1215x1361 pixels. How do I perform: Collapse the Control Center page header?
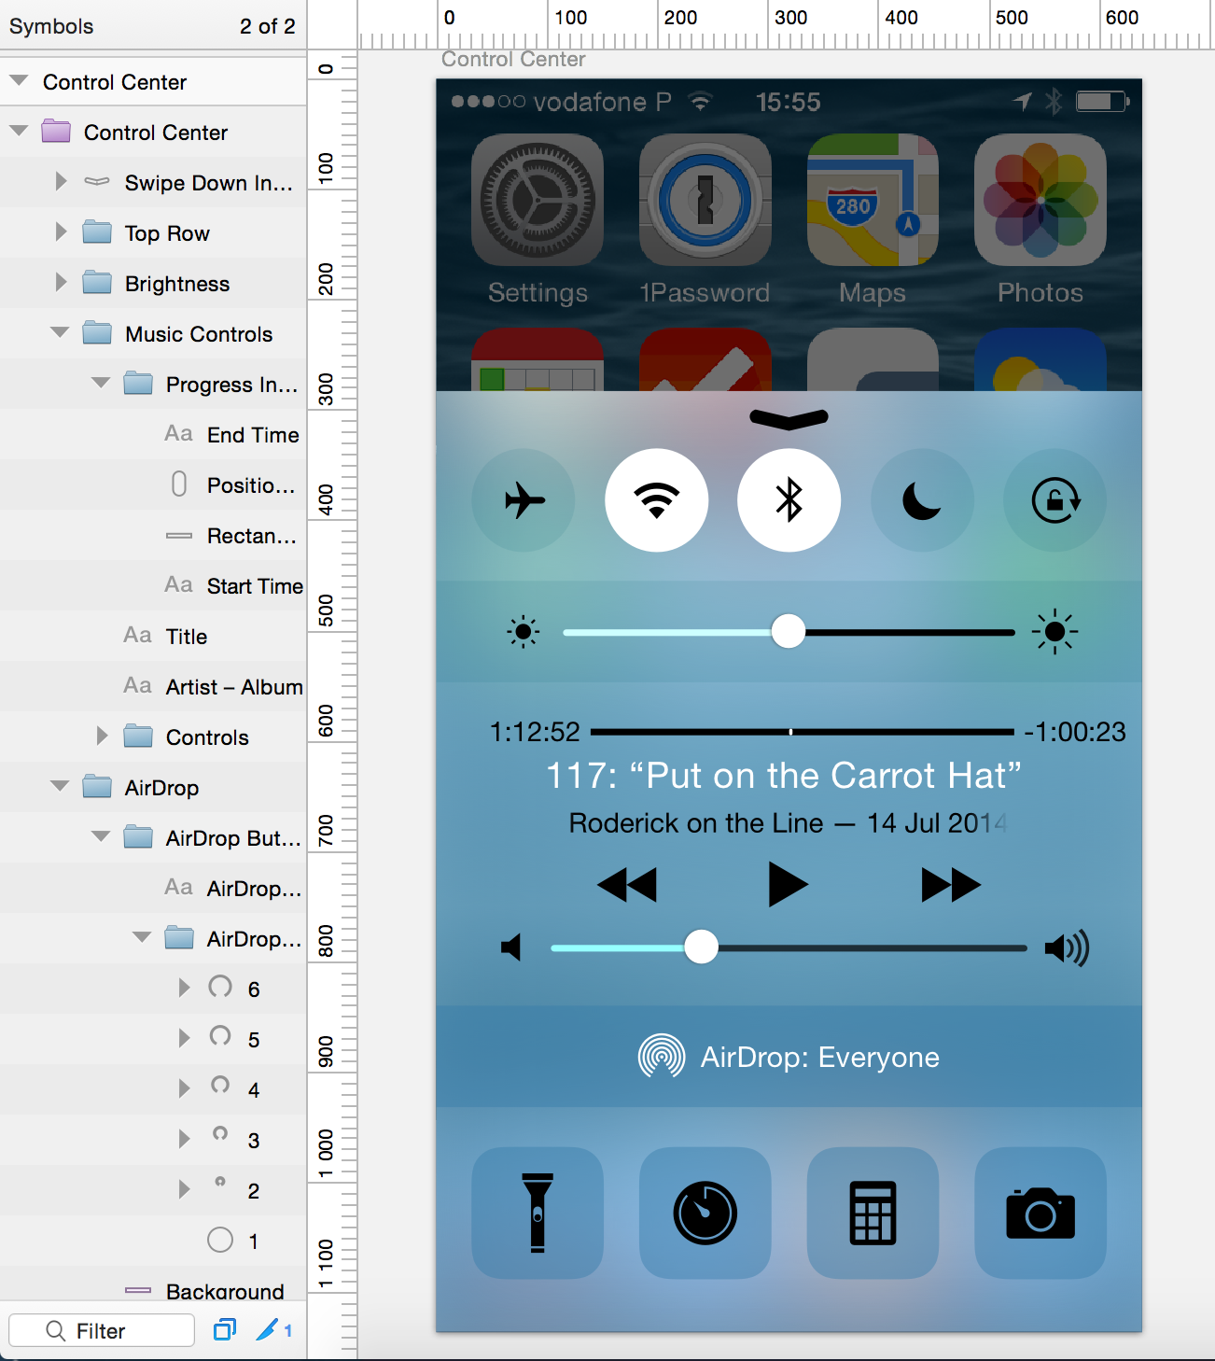click(19, 81)
